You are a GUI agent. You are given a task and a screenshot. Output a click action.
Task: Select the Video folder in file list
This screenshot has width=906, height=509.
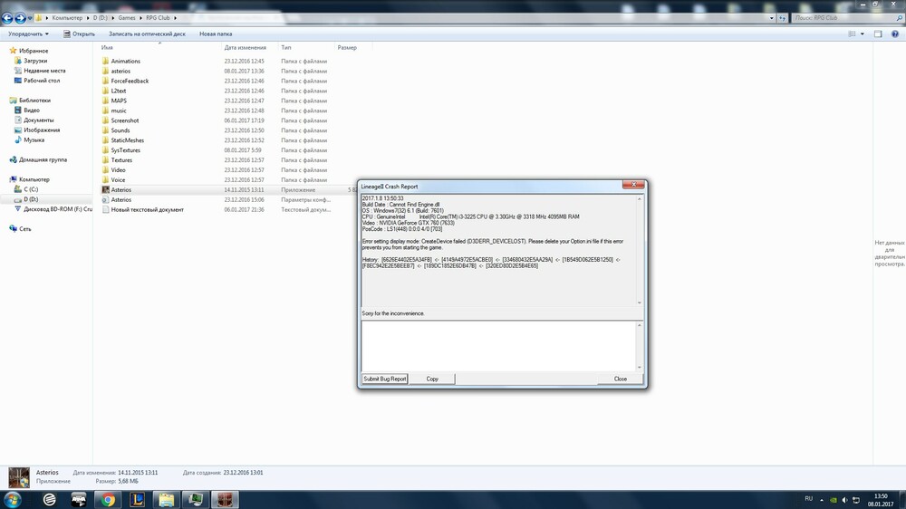118,170
